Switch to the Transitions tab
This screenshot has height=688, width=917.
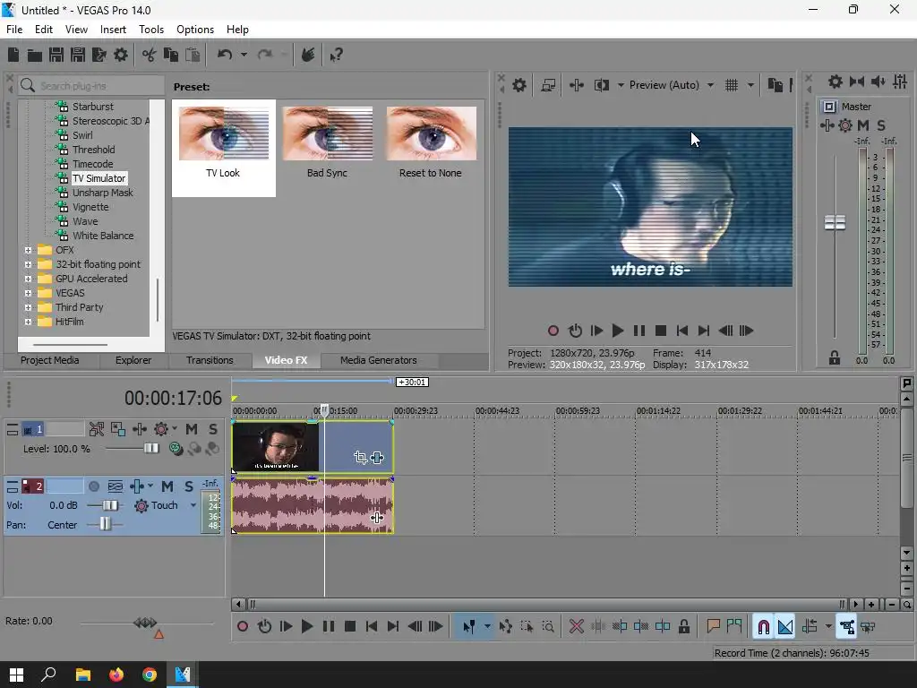point(210,360)
